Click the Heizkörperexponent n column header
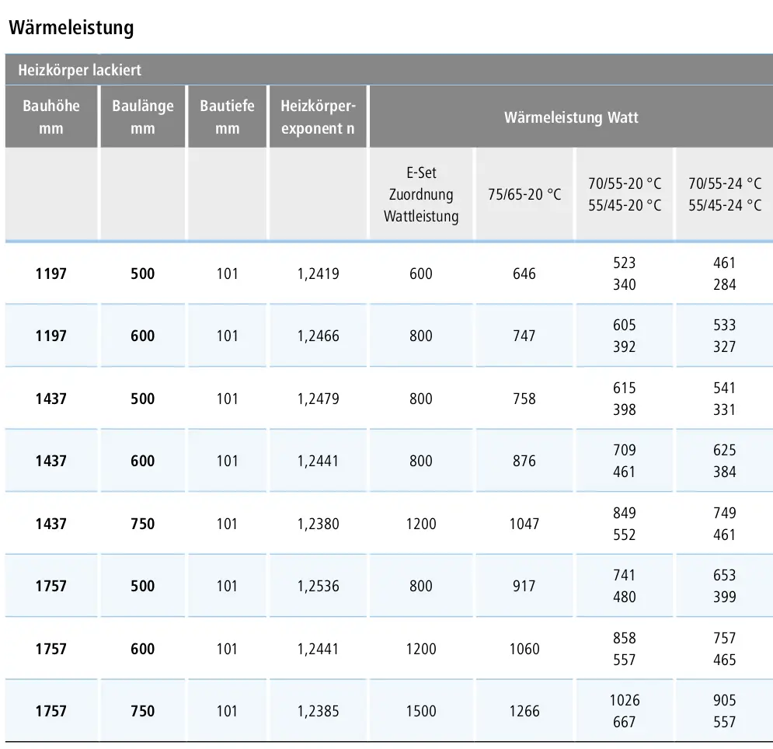The width and height of the screenshot is (773, 749). (x=318, y=117)
